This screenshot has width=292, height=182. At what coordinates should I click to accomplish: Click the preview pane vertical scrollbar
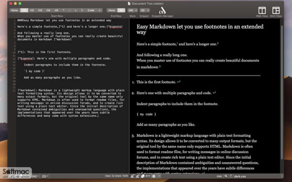(282, 92)
